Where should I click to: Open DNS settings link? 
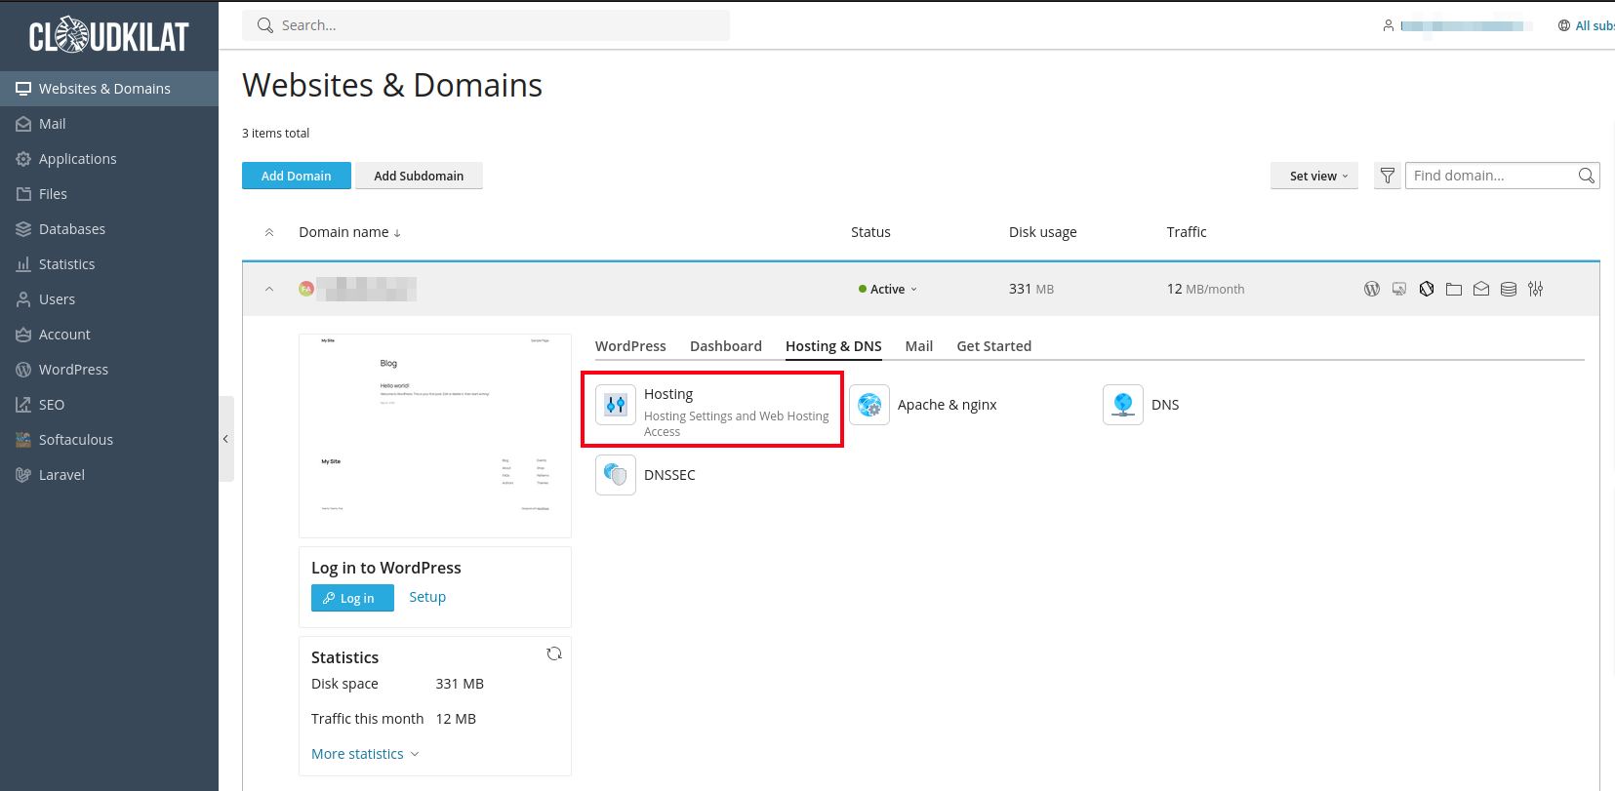tap(1165, 405)
